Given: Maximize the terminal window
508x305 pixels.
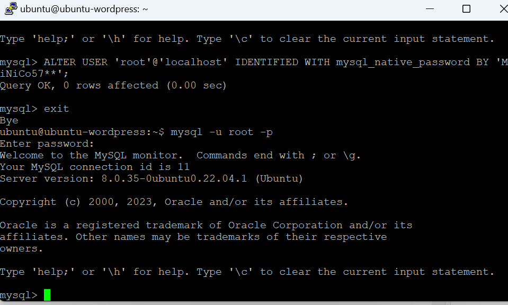Looking at the screenshot, I should click(x=466, y=9).
